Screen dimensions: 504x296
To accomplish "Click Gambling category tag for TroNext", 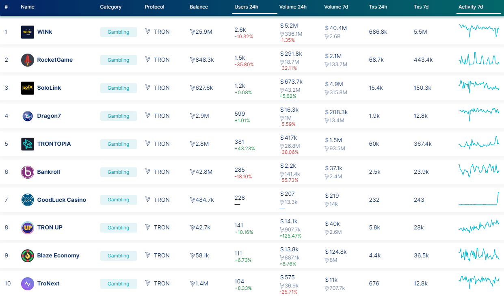I will click(118, 284).
